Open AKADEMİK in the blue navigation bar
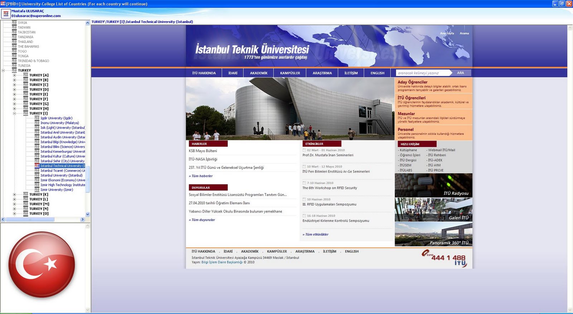 (259, 73)
